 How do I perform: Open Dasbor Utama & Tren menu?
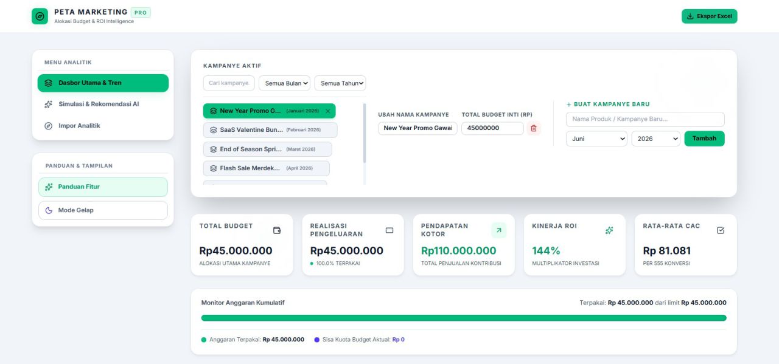click(103, 83)
